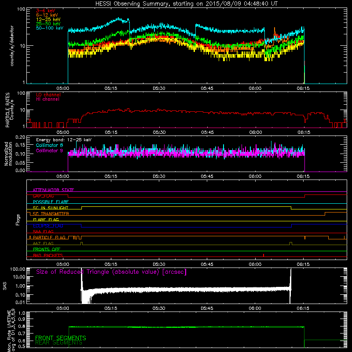Click the "Energy band: 12-25 keV" label
Image resolution: width=352 pixels, height=352 pixels.
coord(64,140)
